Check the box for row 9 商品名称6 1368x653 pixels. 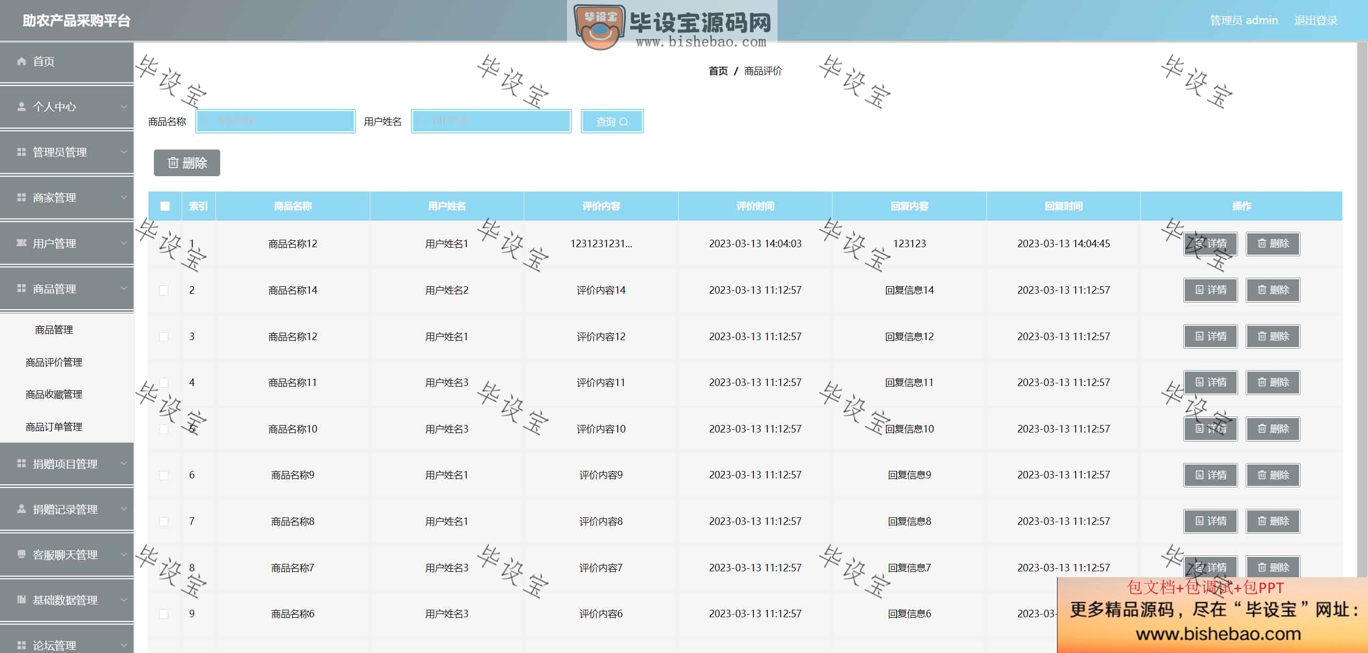[x=164, y=614]
